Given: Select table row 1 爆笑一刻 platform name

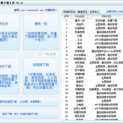Looking at the screenshot, I should [x=80, y=20].
